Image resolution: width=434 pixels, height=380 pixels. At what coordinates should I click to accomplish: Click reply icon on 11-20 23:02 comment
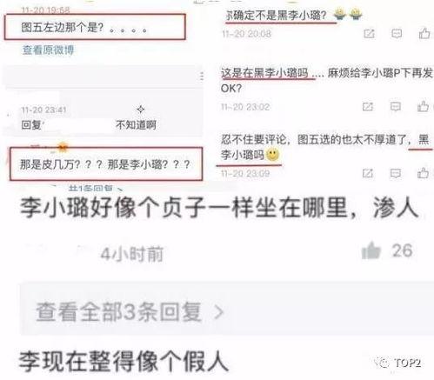pyautogui.click(x=396, y=107)
